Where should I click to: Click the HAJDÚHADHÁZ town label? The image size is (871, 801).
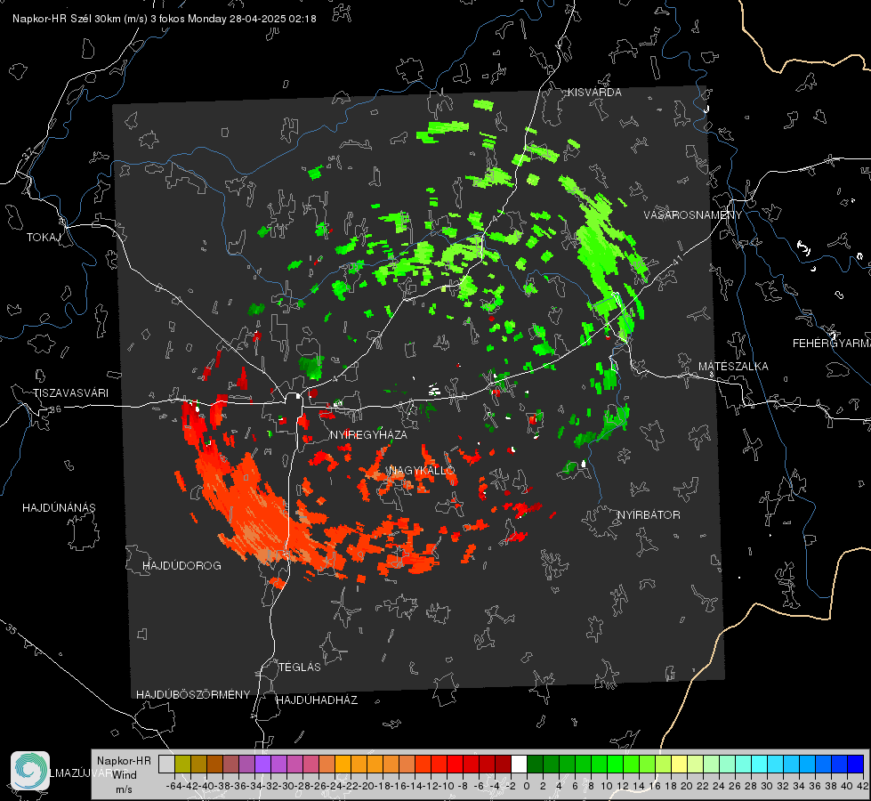click(317, 700)
